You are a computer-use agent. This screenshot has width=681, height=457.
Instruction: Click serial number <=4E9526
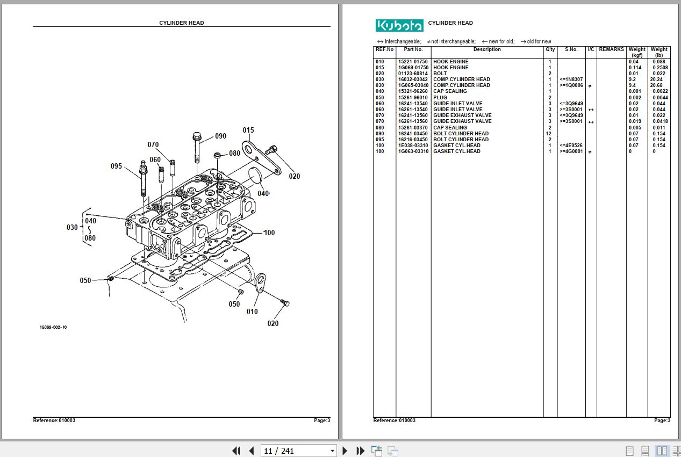coord(571,146)
